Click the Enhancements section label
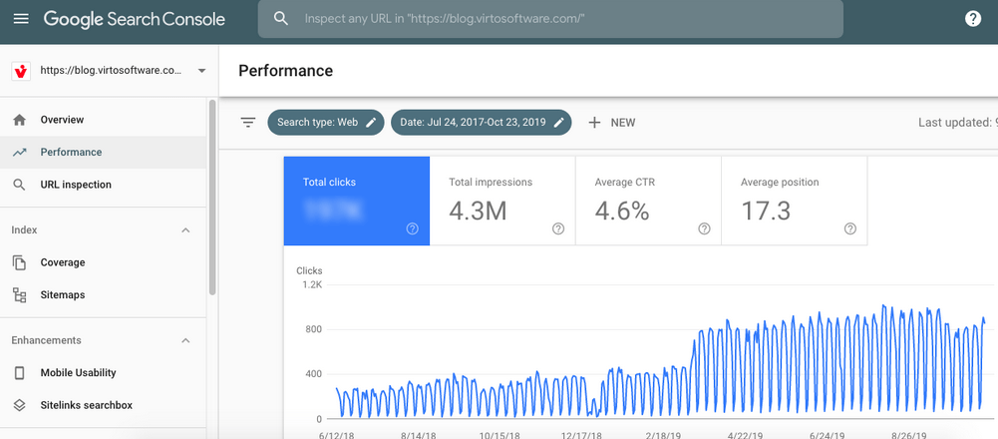 (47, 340)
